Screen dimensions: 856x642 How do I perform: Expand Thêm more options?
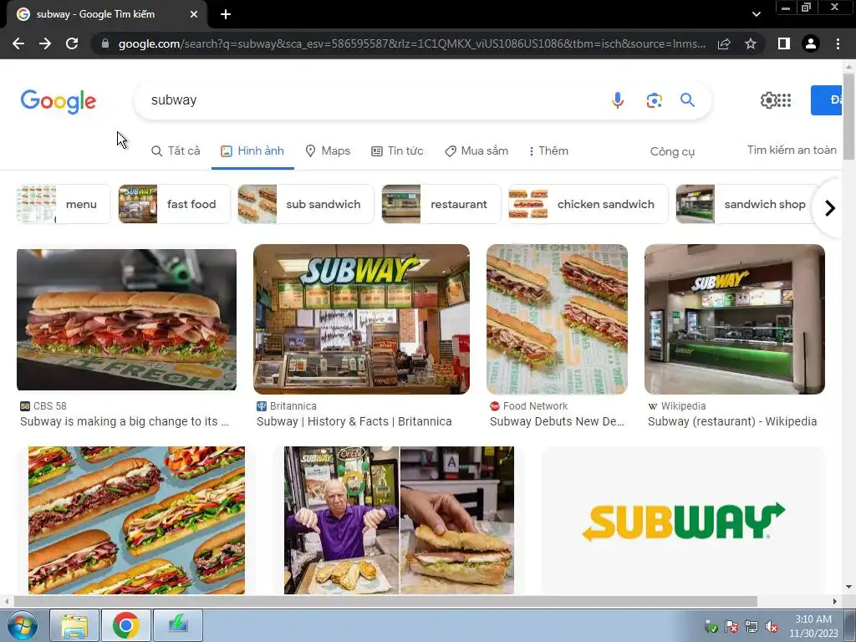[548, 150]
